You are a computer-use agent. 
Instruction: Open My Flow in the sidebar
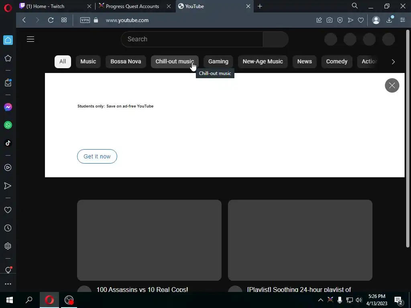pyautogui.click(x=8, y=186)
